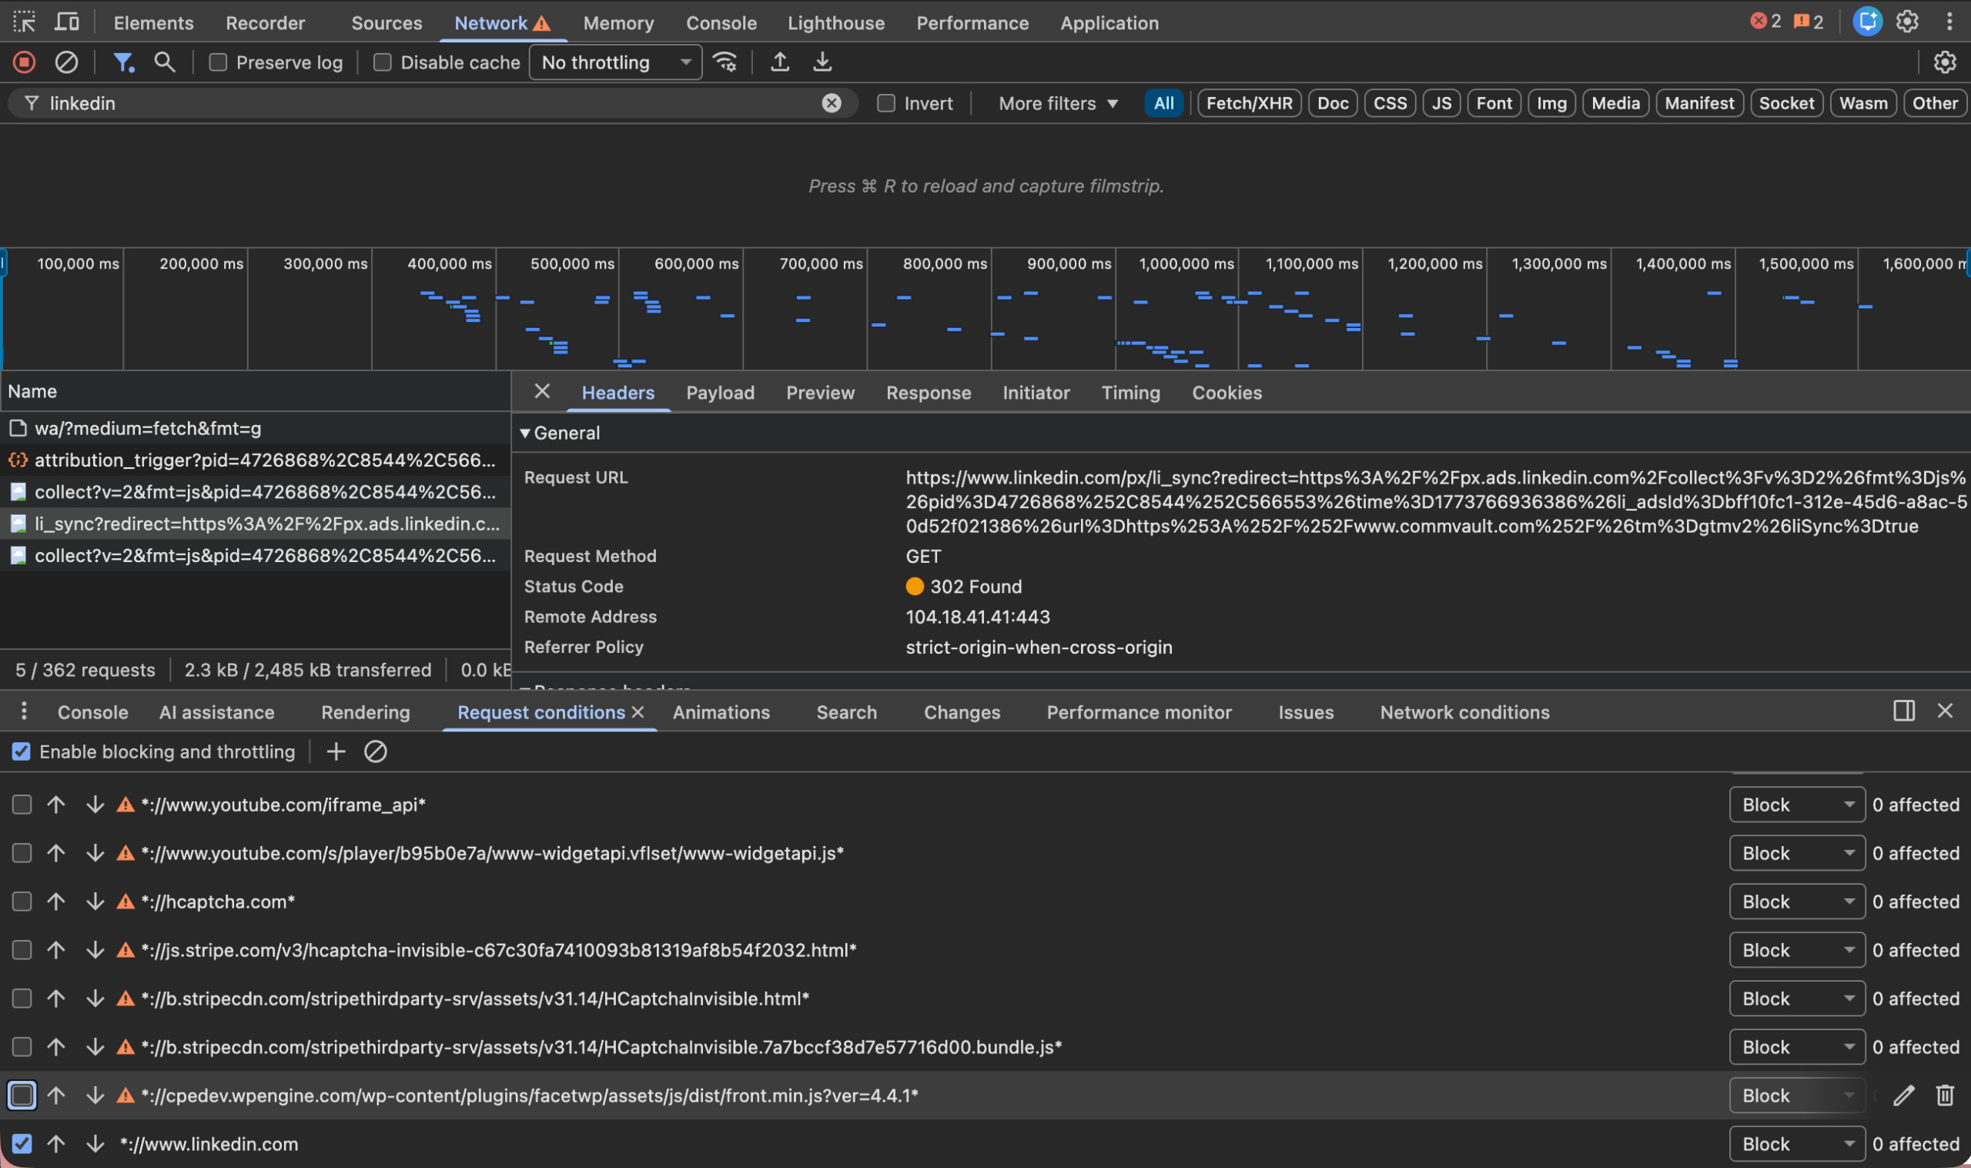Click the import HAR upload icon

pos(779,62)
